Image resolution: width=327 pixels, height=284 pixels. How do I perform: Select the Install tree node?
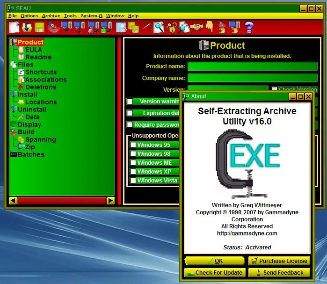coord(27,95)
